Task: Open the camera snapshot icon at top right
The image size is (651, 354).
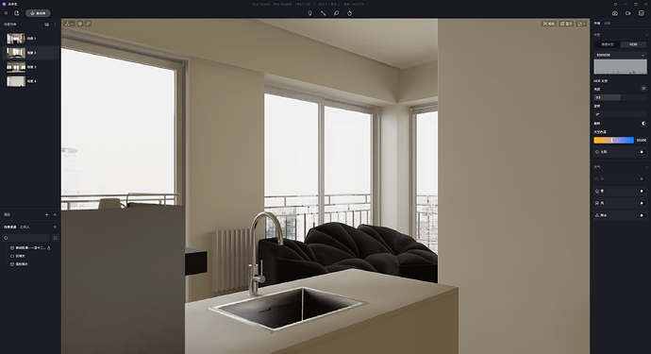Action: click(x=615, y=13)
